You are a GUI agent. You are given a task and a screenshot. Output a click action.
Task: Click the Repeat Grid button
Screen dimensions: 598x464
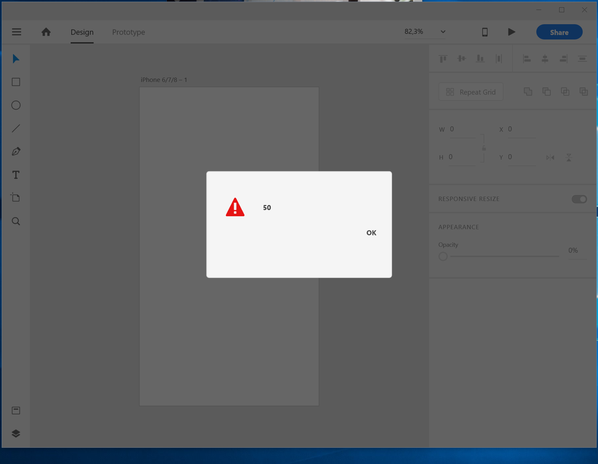coord(471,92)
